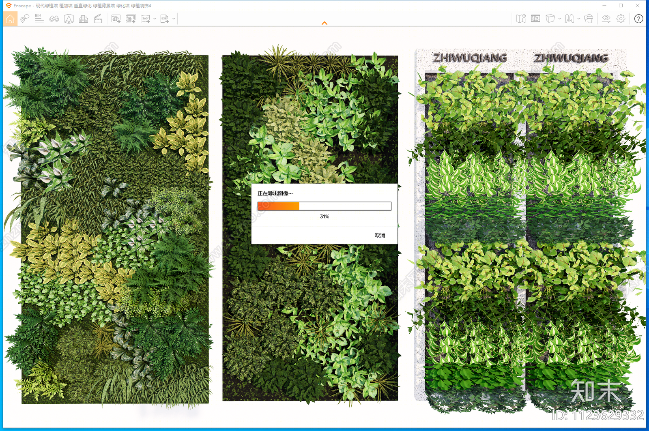Click the Enscape window title text

(82, 6)
